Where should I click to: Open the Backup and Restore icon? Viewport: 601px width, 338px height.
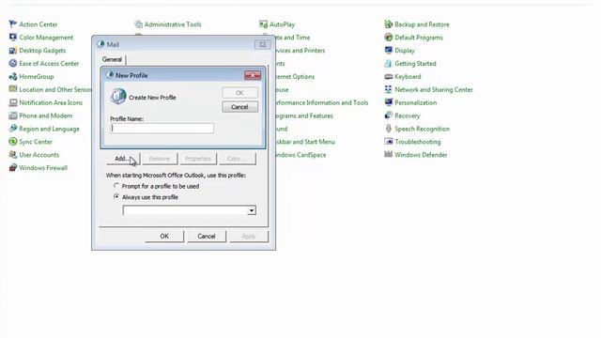point(388,24)
